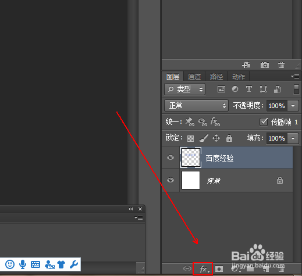Toggle the layer filtering switch
The width and height of the screenshot is (302, 276).
click(x=296, y=89)
